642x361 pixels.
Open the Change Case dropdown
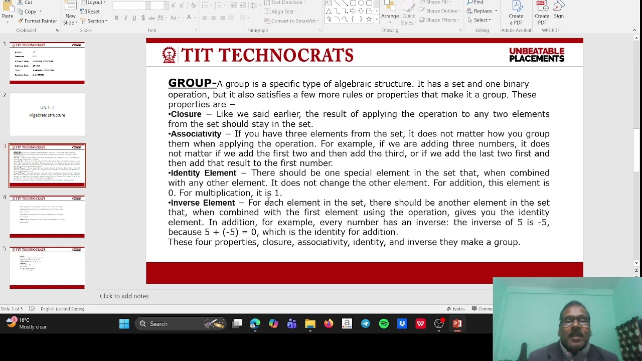(x=175, y=18)
